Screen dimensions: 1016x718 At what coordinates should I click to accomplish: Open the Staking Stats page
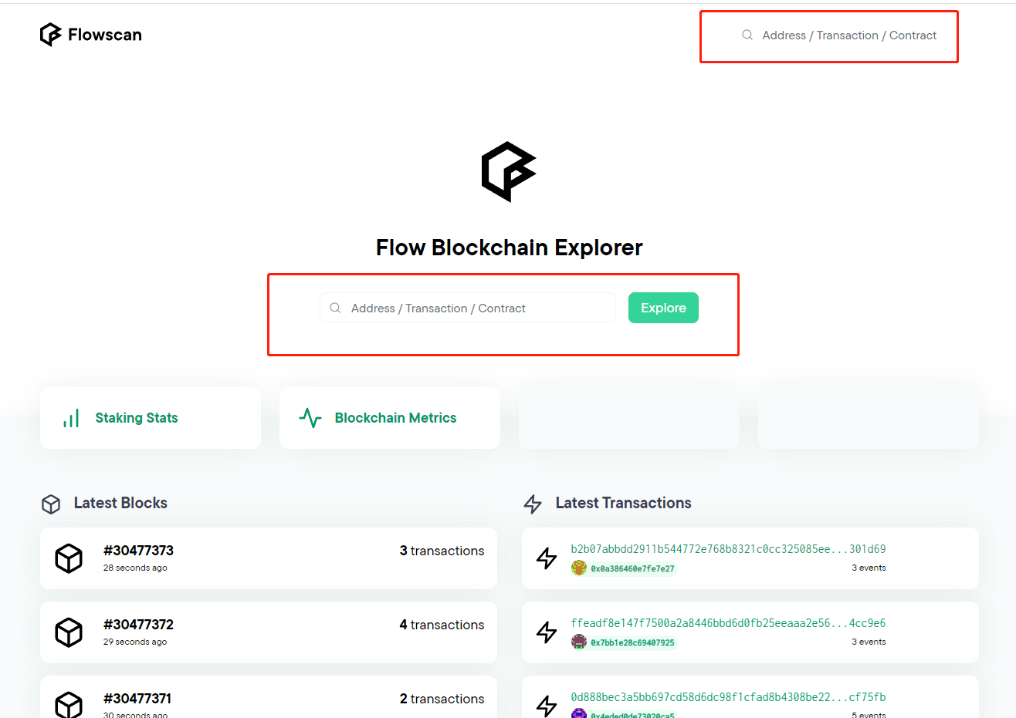tap(137, 418)
